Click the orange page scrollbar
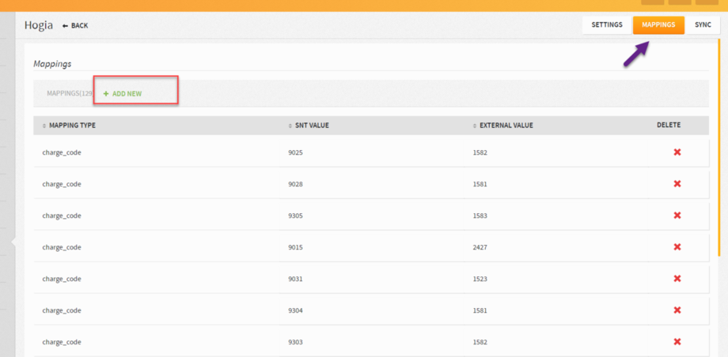728x357 pixels. coord(719,149)
